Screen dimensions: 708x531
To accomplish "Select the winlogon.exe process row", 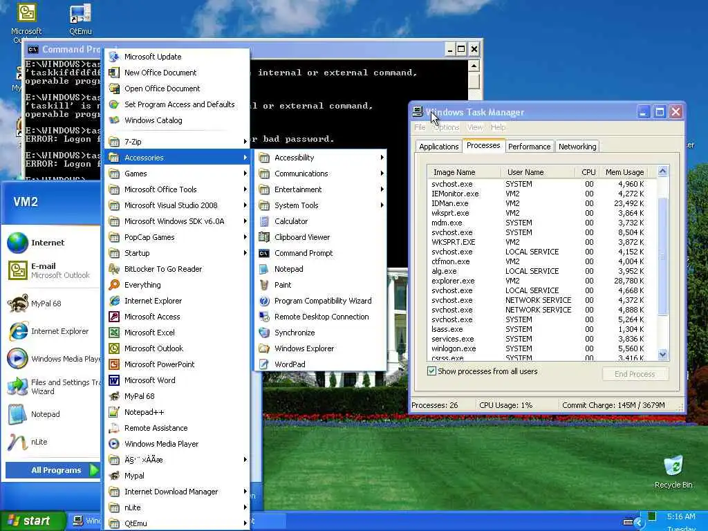I will point(539,348).
